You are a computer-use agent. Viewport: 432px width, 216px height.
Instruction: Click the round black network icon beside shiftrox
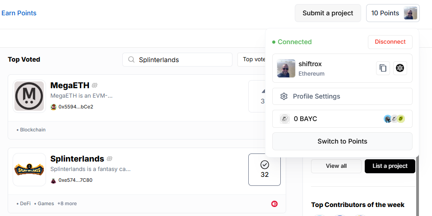point(400,68)
